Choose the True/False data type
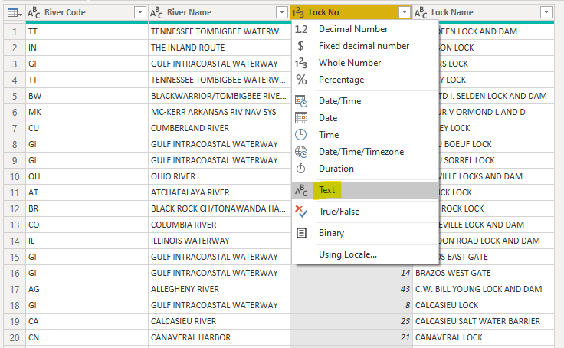 pyautogui.click(x=339, y=212)
